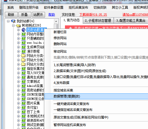Click the site tree scrollbar up arrow

pyautogui.click(x=56, y=21)
